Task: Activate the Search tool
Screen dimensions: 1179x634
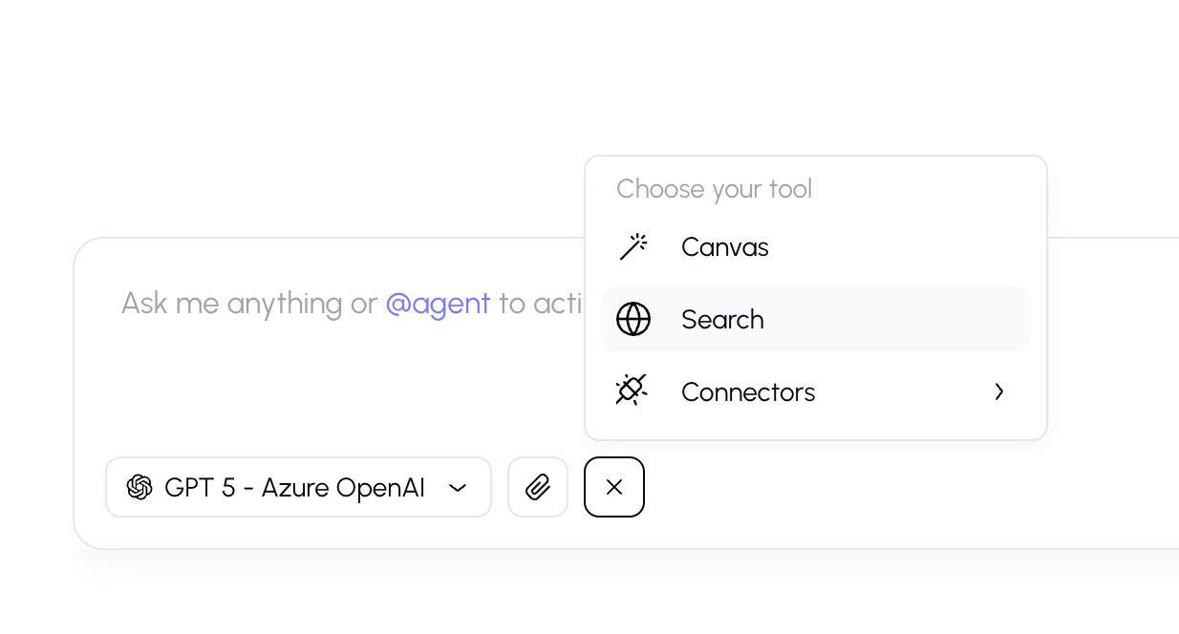Action: (722, 319)
